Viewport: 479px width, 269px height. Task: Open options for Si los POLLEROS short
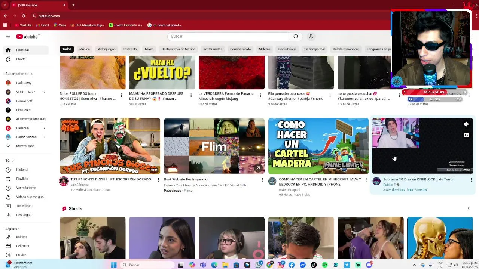tap(121, 95)
